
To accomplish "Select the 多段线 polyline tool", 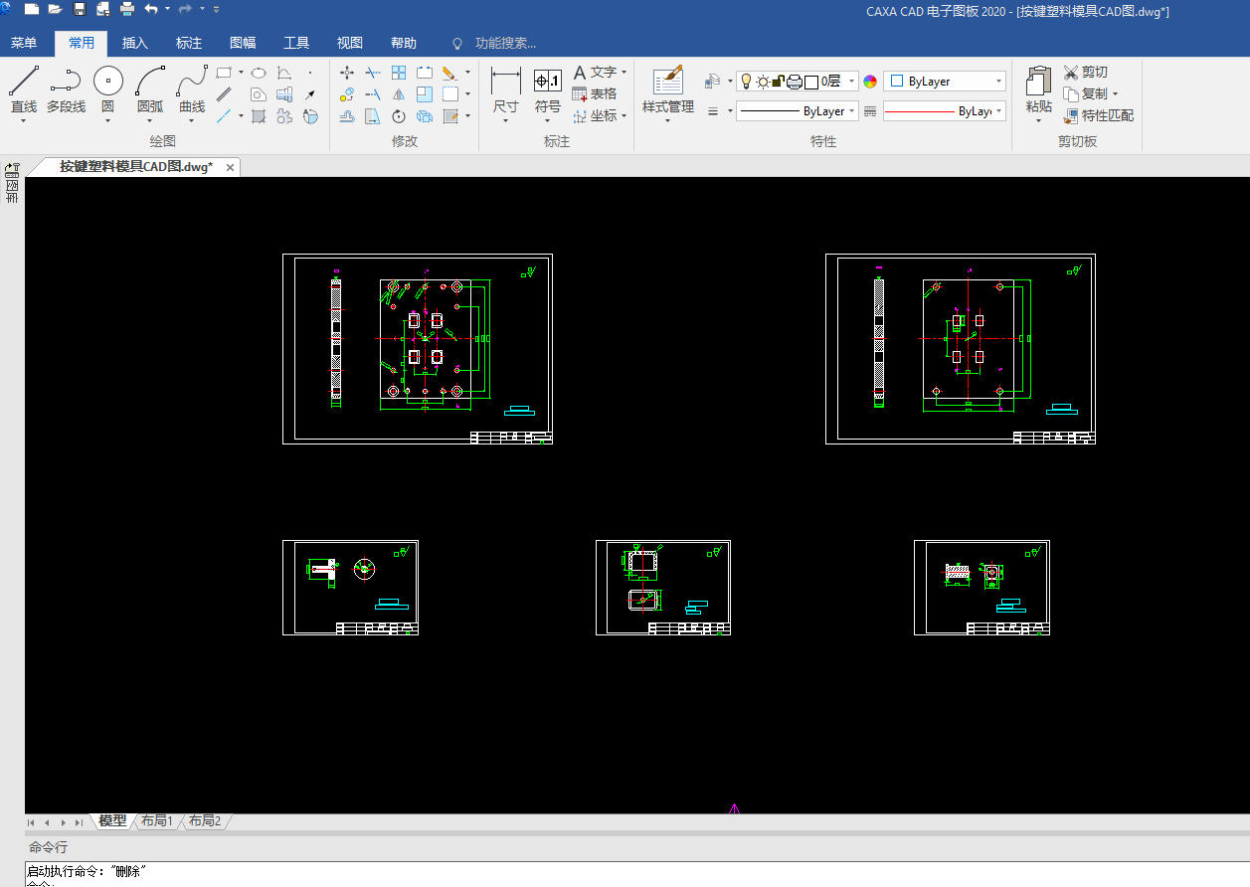I will click(66, 89).
